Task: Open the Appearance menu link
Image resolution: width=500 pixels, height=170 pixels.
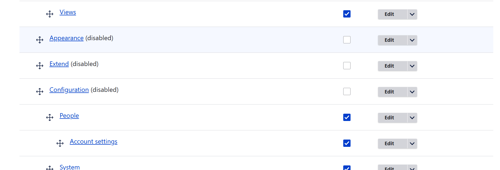Action: 66,38
